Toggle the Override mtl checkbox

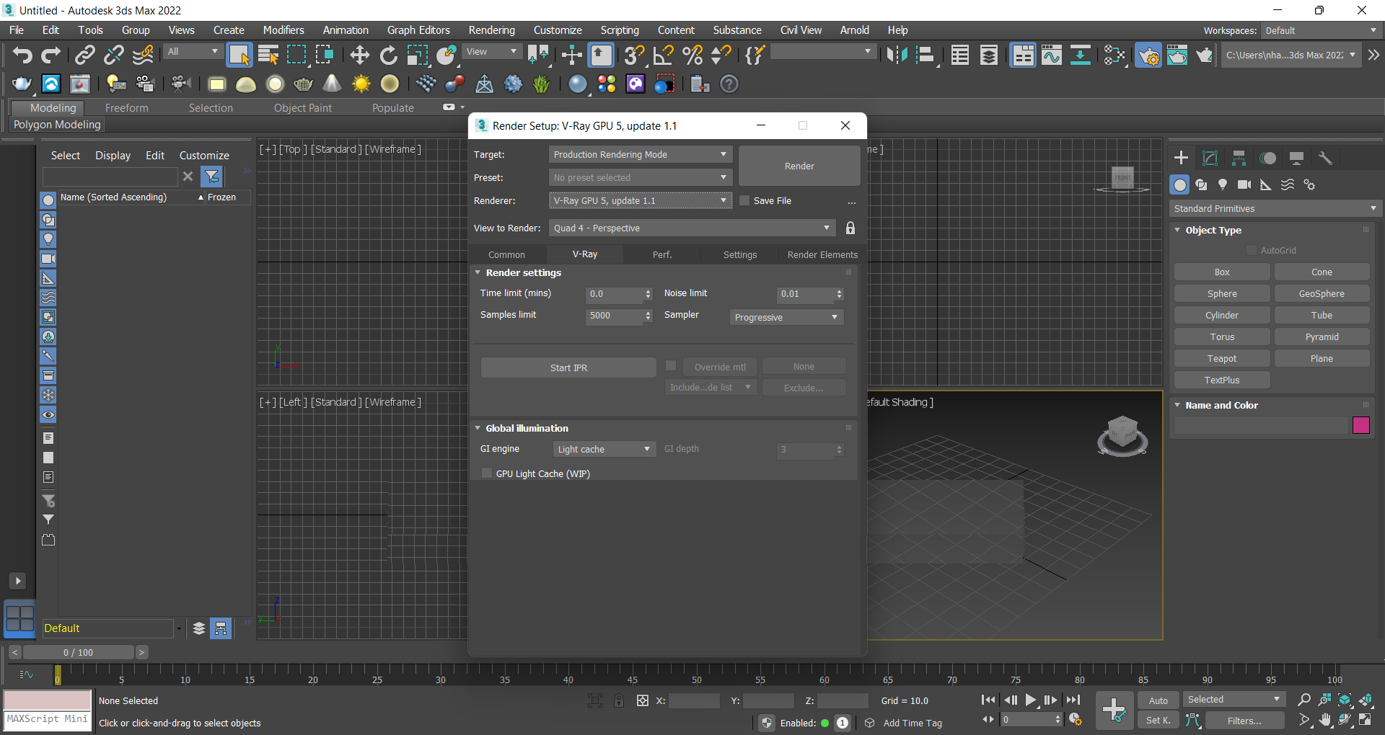tap(671, 366)
